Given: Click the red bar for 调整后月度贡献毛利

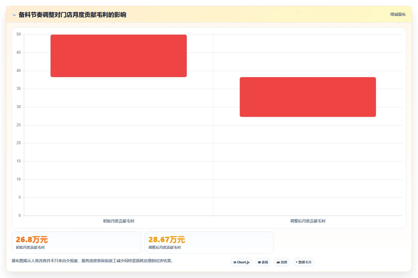Looking at the screenshot, I should [308, 97].
